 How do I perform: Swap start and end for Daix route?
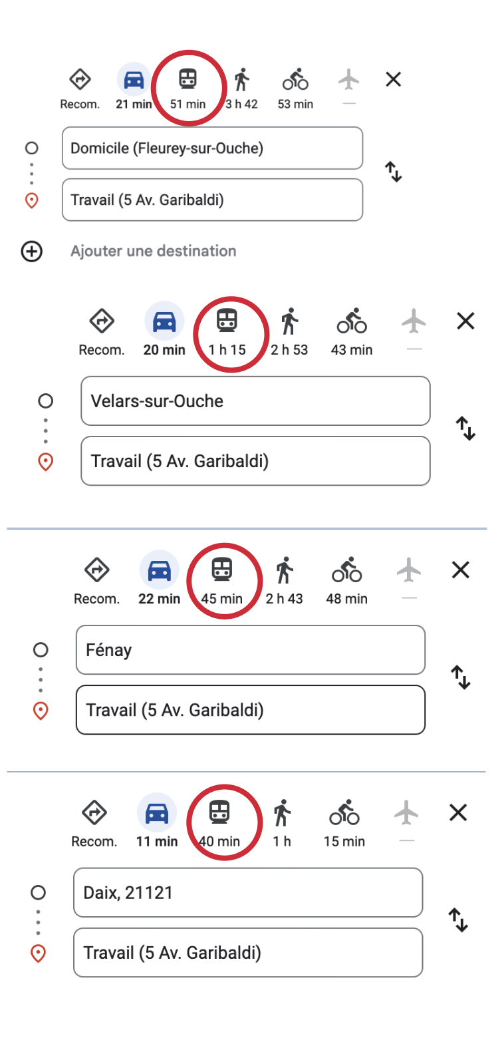click(459, 920)
